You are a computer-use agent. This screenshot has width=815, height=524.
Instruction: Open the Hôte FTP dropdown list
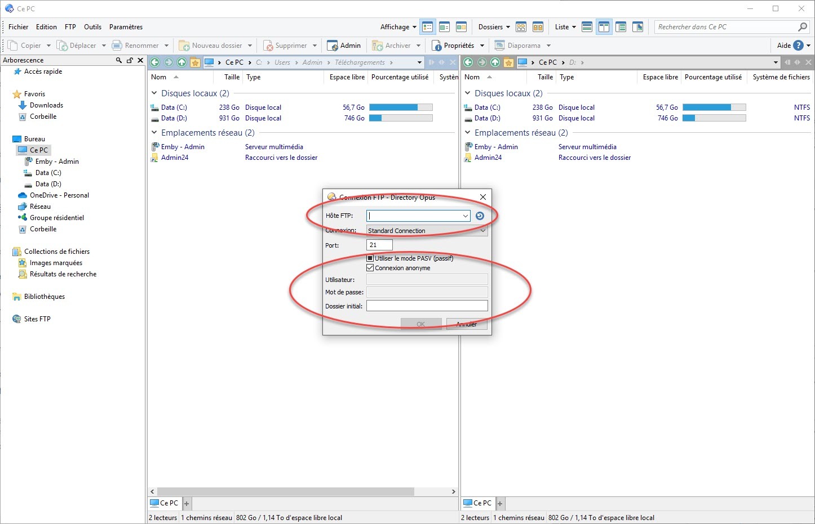coord(465,216)
